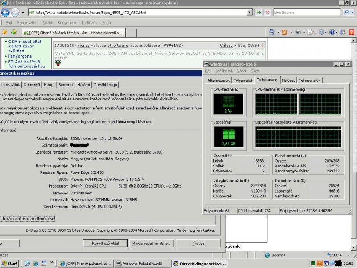Viewport: 357px width, 268px height.
Task: Expand quick launch overflow chevron
Action: coord(52,263)
